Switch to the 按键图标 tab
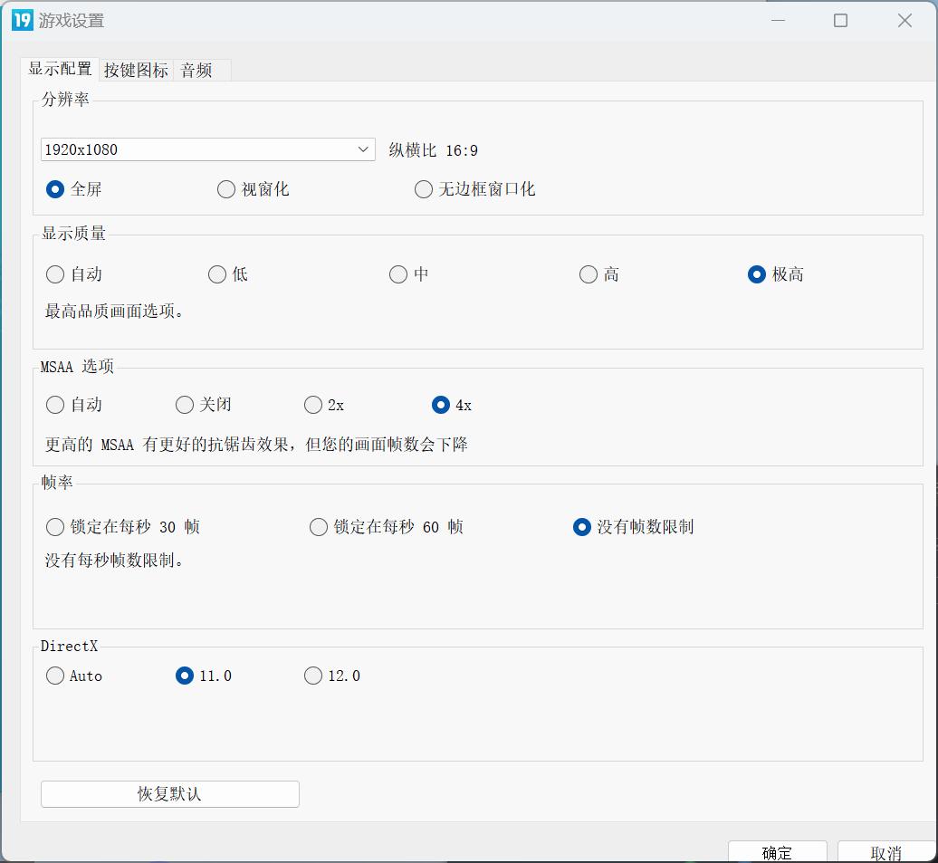Viewport: 938px width, 863px height. [x=136, y=70]
